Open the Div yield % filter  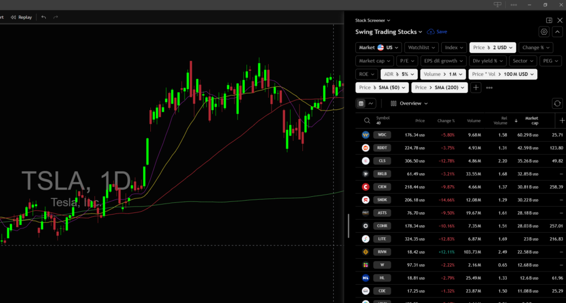tap(488, 61)
